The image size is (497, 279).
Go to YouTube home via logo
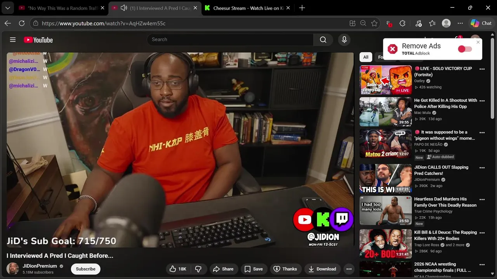coord(38,40)
